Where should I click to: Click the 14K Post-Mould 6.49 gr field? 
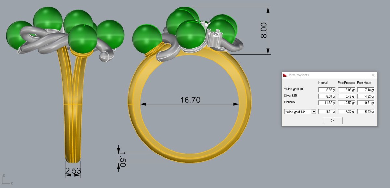[366, 112]
